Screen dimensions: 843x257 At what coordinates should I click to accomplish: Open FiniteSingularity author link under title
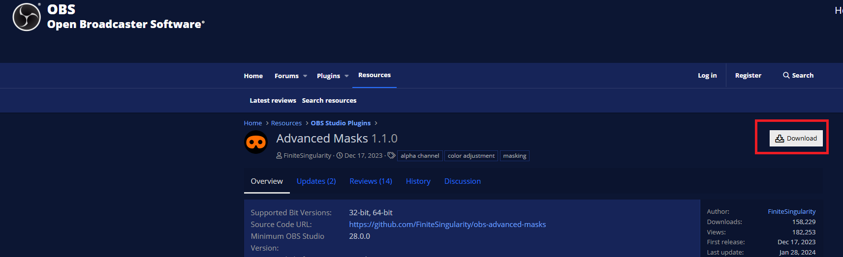(x=308, y=155)
